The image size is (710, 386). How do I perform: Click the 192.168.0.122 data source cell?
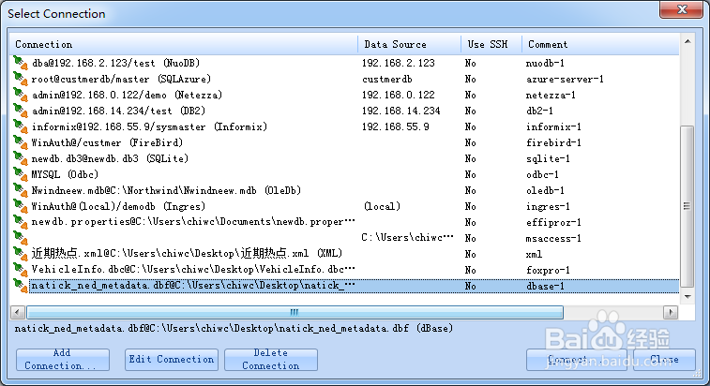398,95
